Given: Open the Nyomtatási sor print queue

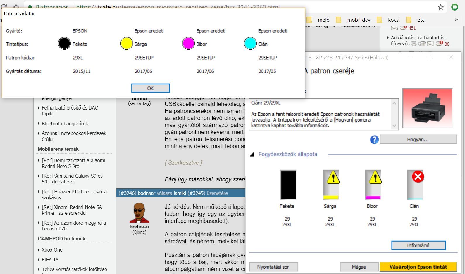Looking at the screenshot, I should pos(273,267).
